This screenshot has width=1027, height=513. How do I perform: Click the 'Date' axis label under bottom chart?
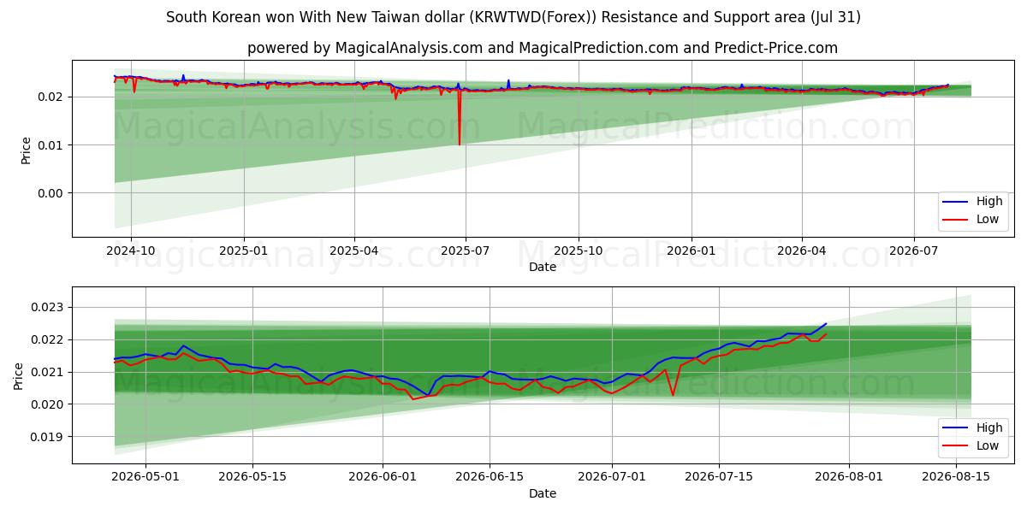[543, 493]
